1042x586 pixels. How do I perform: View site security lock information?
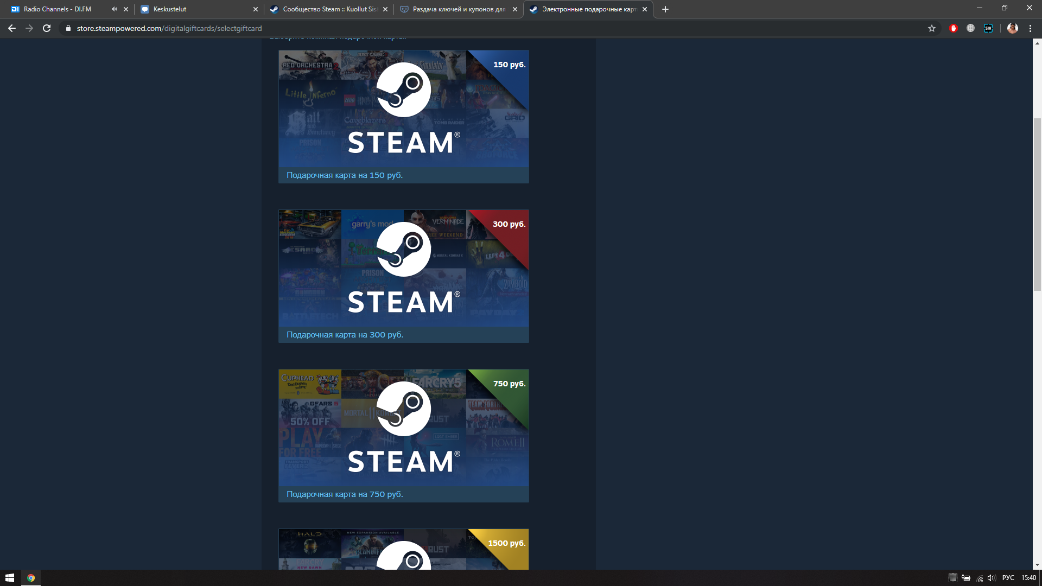[68, 28]
